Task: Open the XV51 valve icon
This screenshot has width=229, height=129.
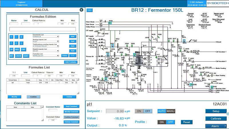Action: (x=112, y=46)
